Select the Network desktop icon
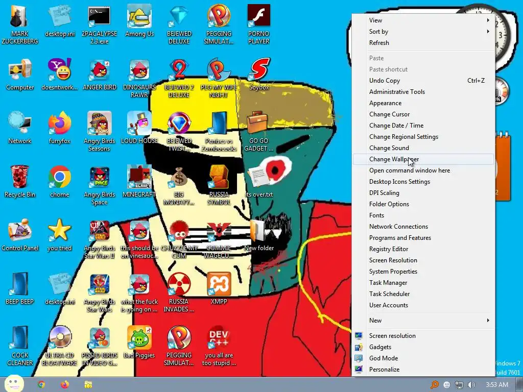523x392 pixels. (x=20, y=128)
